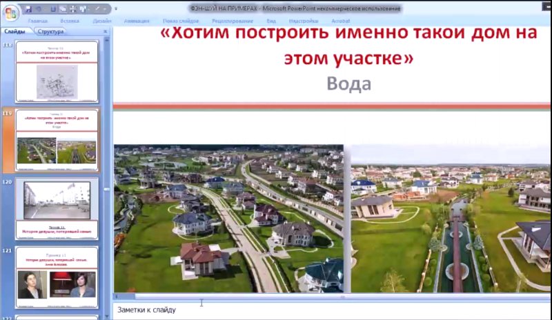
Task: Click slide number 119 label in pane
Action: tap(7, 113)
